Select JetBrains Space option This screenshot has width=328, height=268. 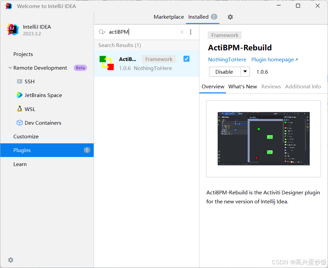[x=43, y=95]
